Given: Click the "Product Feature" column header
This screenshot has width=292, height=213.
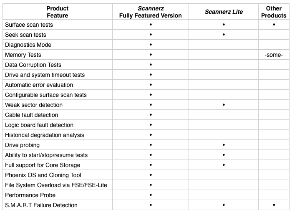Looking at the screenshot, I should tap(57, 12).
